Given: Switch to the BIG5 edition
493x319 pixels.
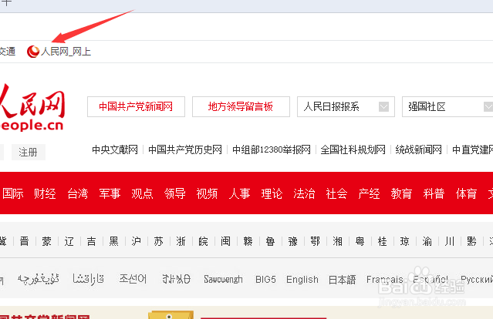Looking at the screenshot, I should 265,279.
